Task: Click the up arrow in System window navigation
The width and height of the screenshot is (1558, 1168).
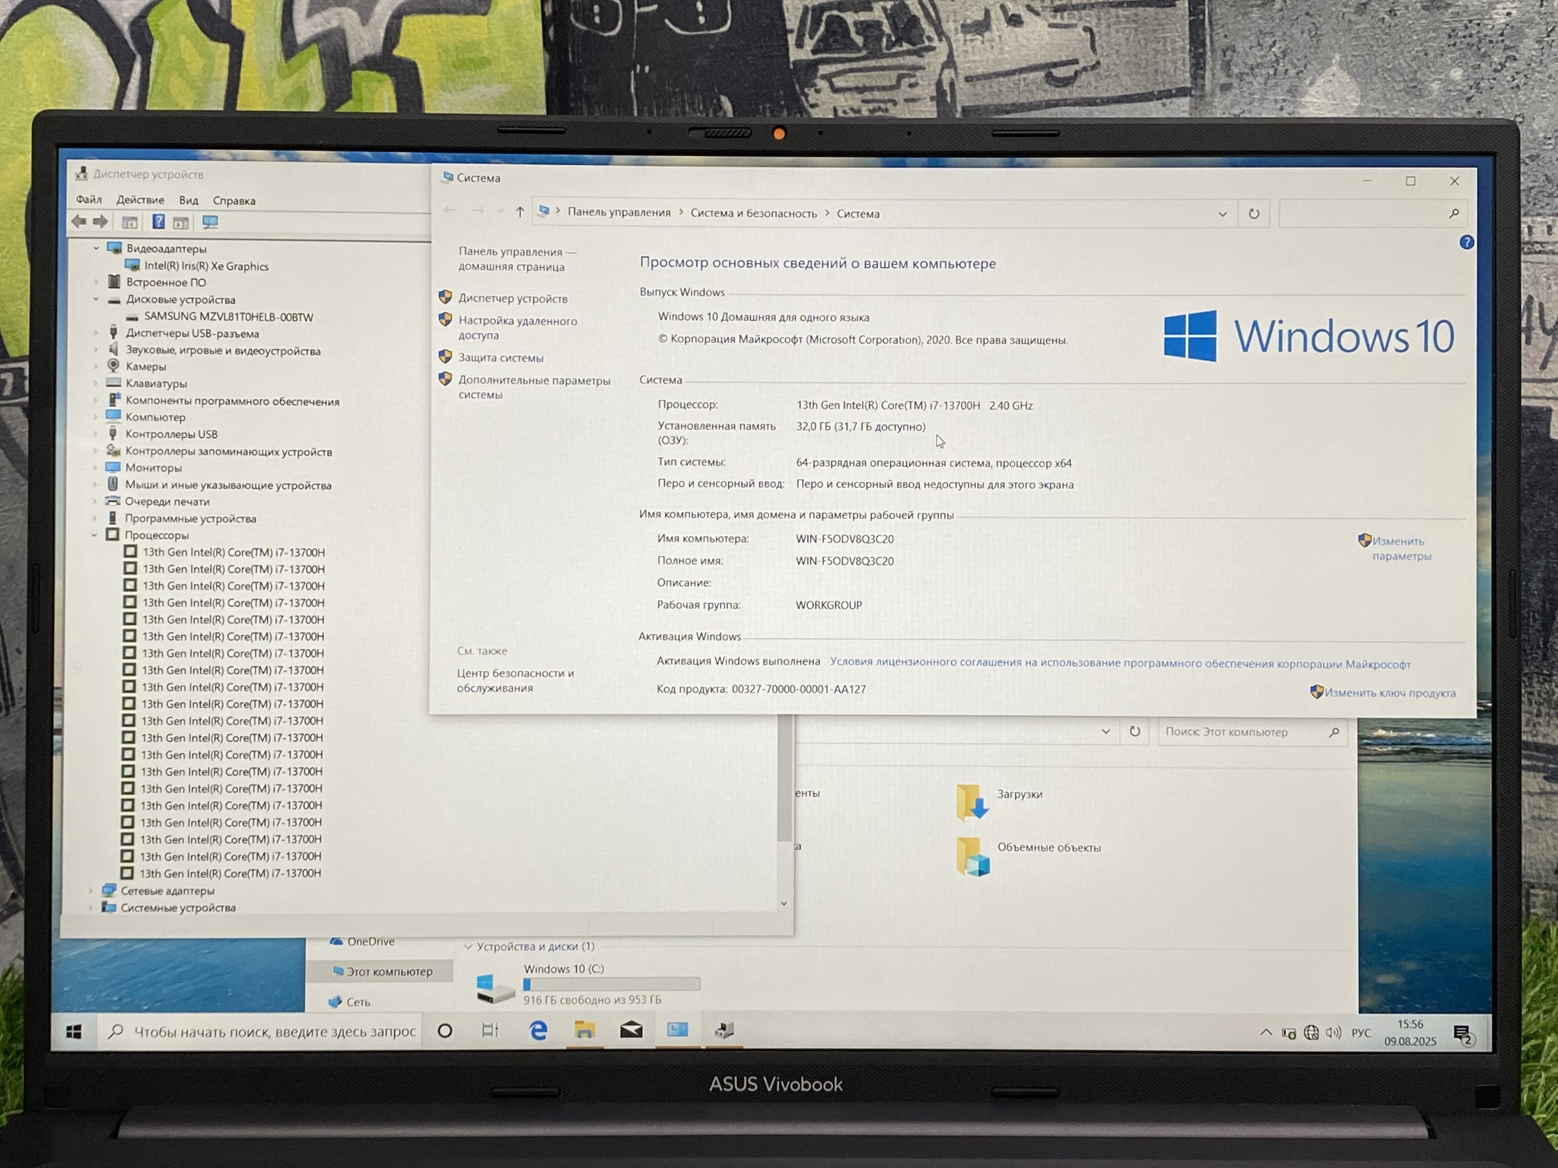Action: [520, 212]
